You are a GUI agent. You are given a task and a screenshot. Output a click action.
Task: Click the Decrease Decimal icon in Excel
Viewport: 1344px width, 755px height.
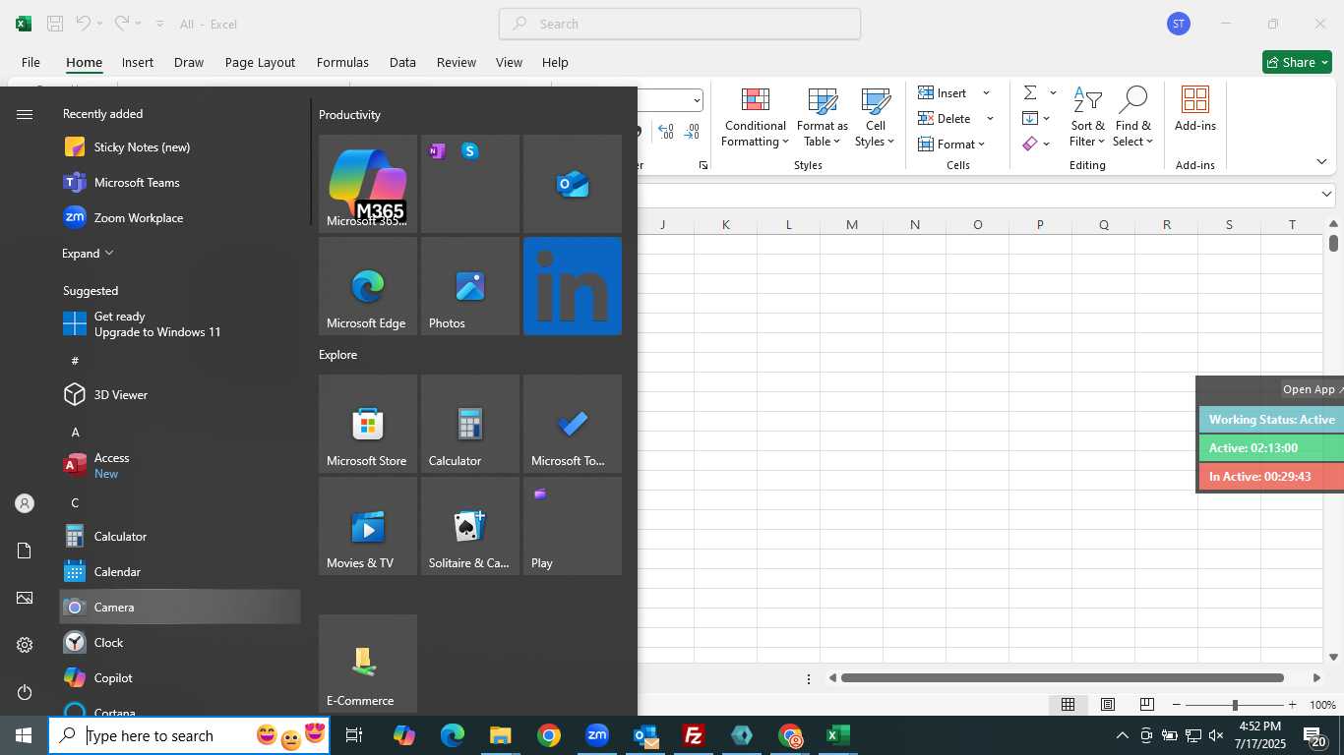pyautogui.click(x=692, y=131)
